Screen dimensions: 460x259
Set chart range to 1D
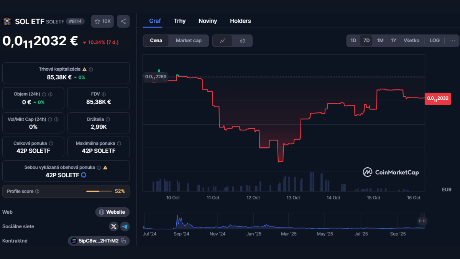(x=353, y=41)
